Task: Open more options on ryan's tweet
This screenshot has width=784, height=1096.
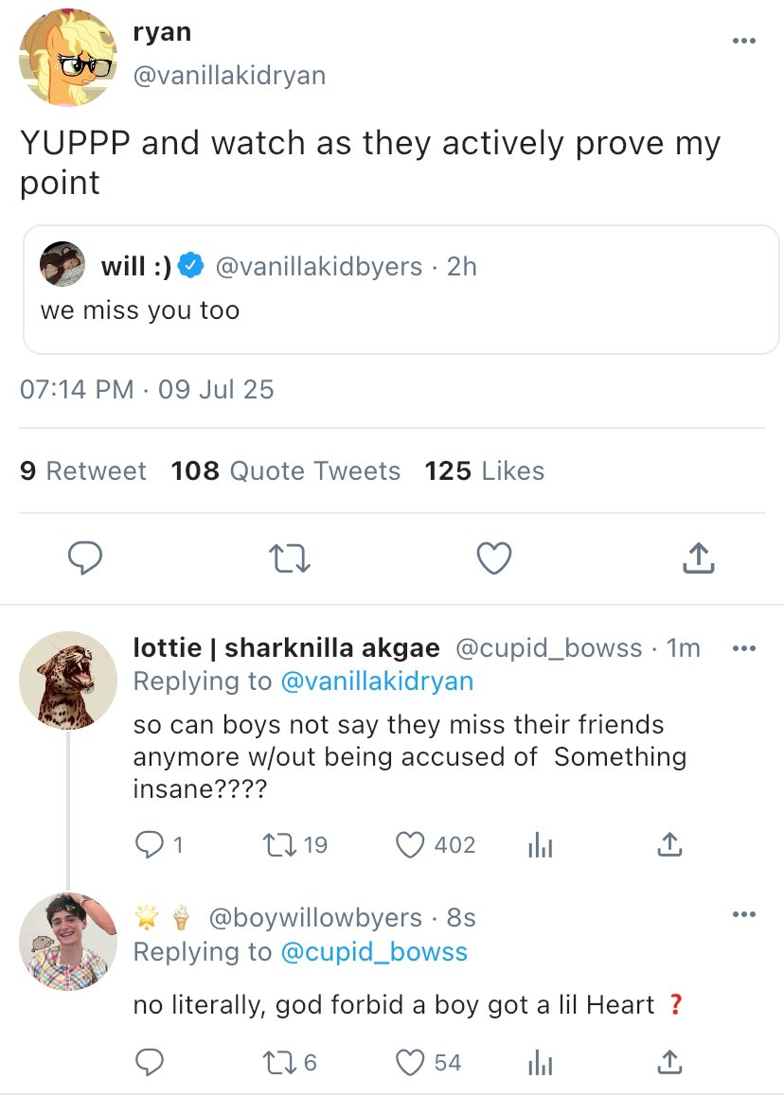Action: tap(744, 41)
